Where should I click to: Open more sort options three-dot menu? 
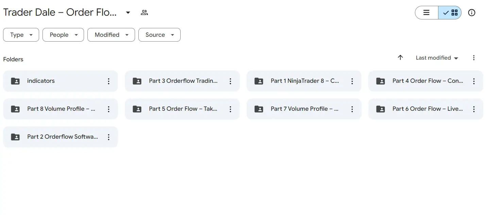[x=474, y=58]
